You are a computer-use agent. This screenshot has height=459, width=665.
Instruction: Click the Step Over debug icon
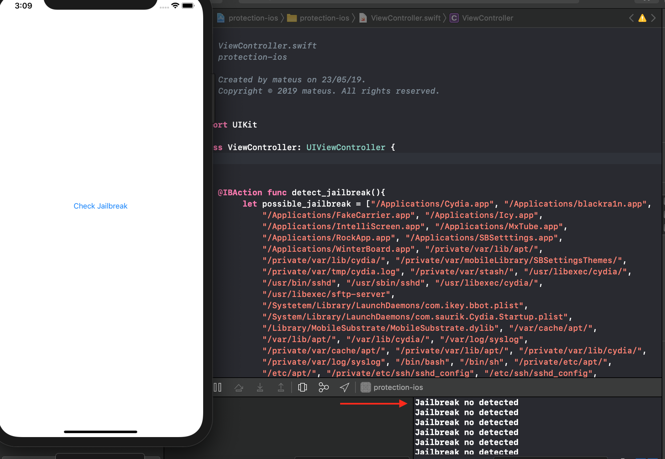[239, 387]
